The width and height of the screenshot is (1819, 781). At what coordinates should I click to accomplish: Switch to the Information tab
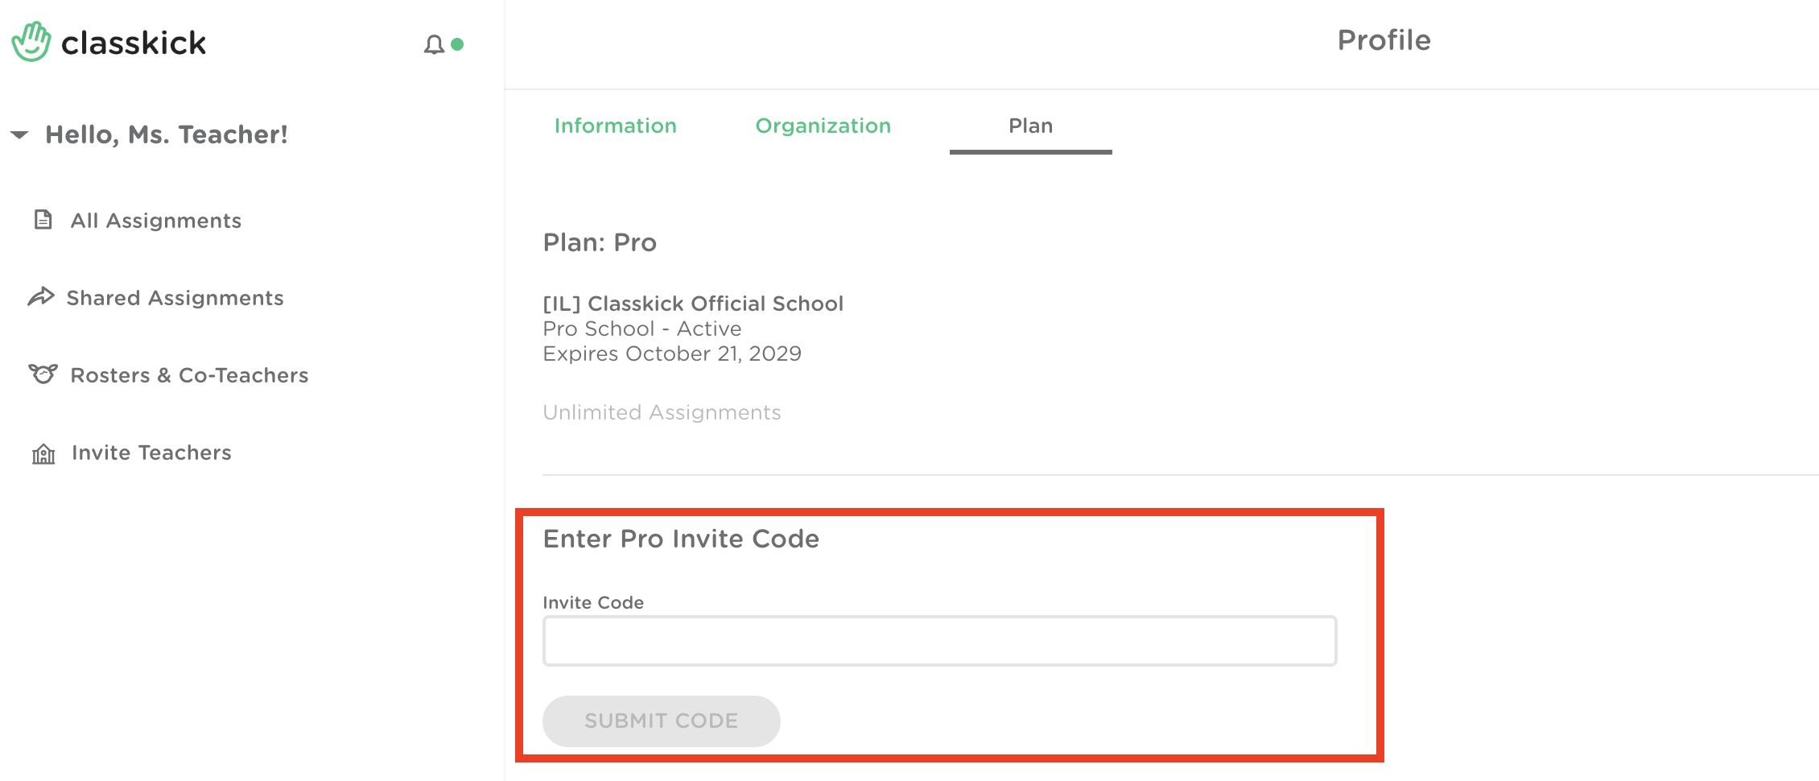615,126
